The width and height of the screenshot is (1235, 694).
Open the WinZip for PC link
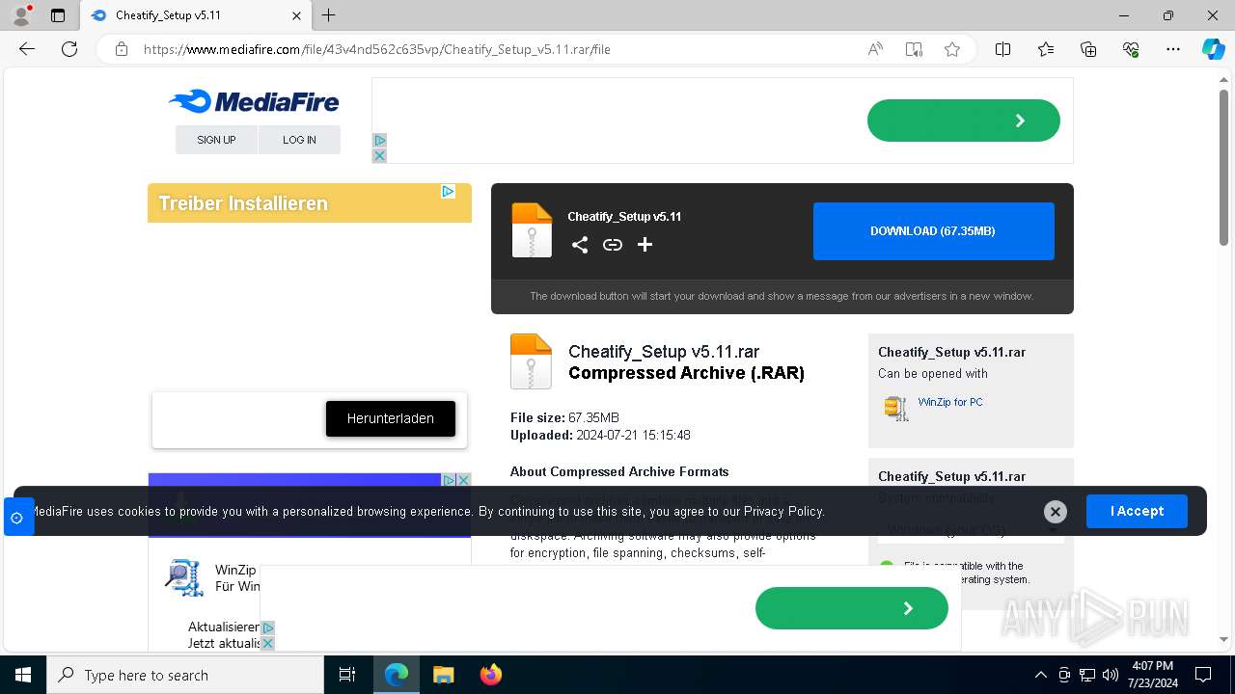950,402
